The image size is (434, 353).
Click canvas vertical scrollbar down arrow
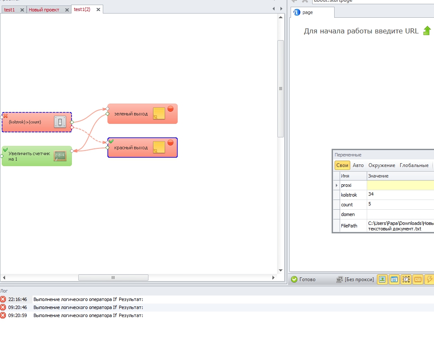[x=280, y=270]
